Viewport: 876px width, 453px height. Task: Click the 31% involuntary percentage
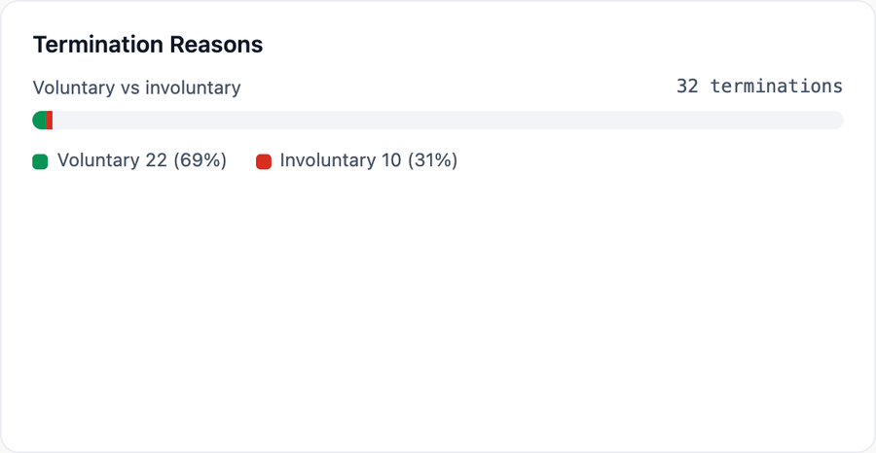click(432, 160)
